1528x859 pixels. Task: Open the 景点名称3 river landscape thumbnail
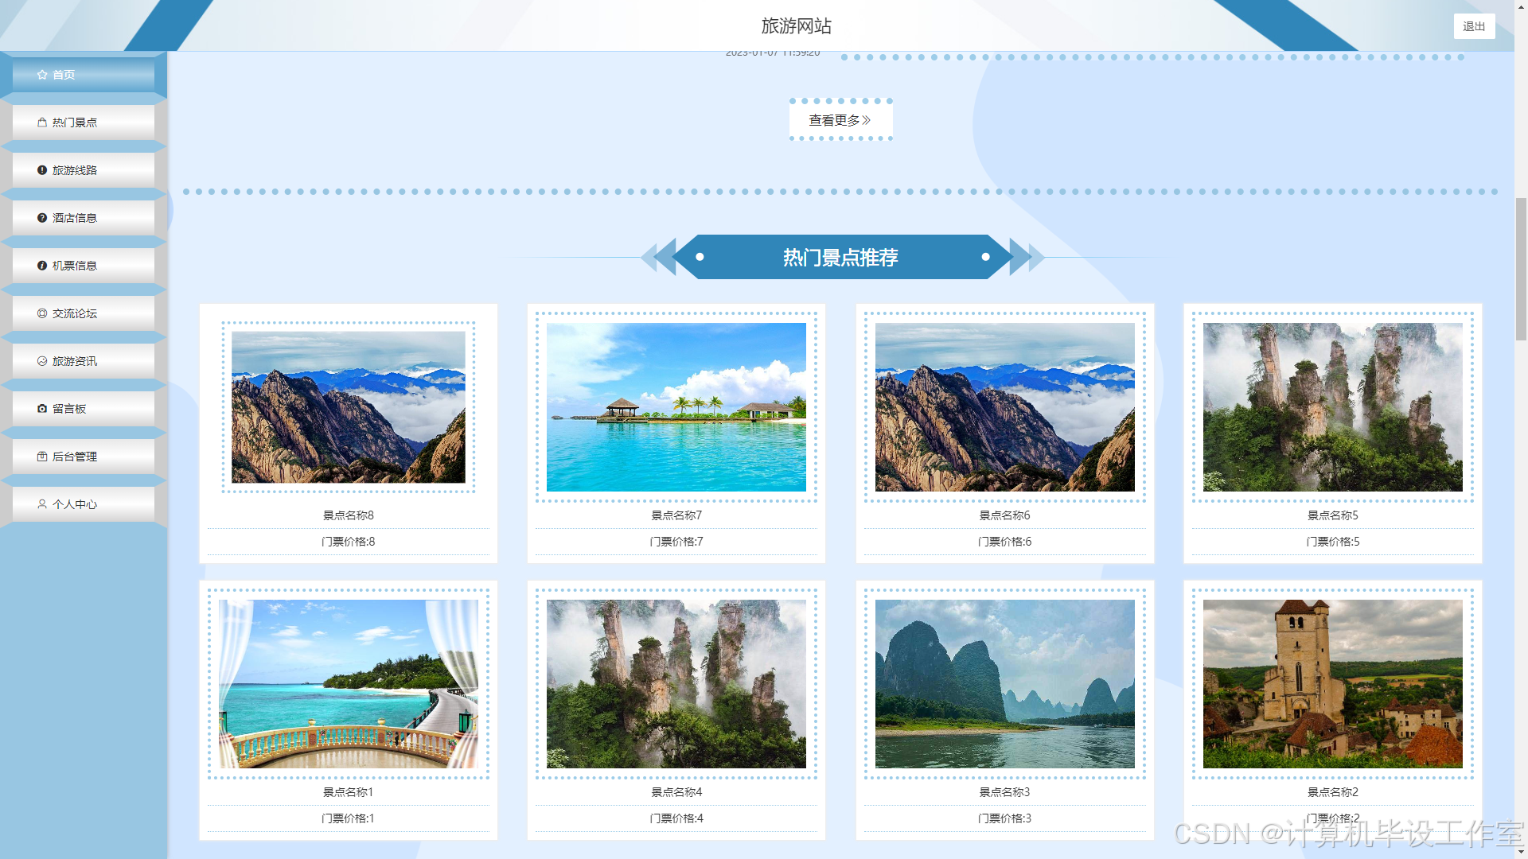(x=1004, y=684)
